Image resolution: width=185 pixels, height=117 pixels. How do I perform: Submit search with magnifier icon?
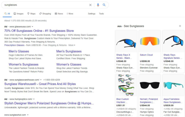(104, 5)
